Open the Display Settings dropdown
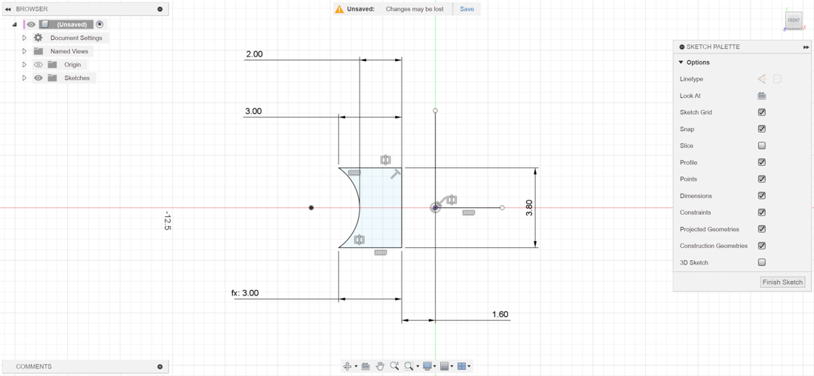The image size is (814, 376). point(430,366)
